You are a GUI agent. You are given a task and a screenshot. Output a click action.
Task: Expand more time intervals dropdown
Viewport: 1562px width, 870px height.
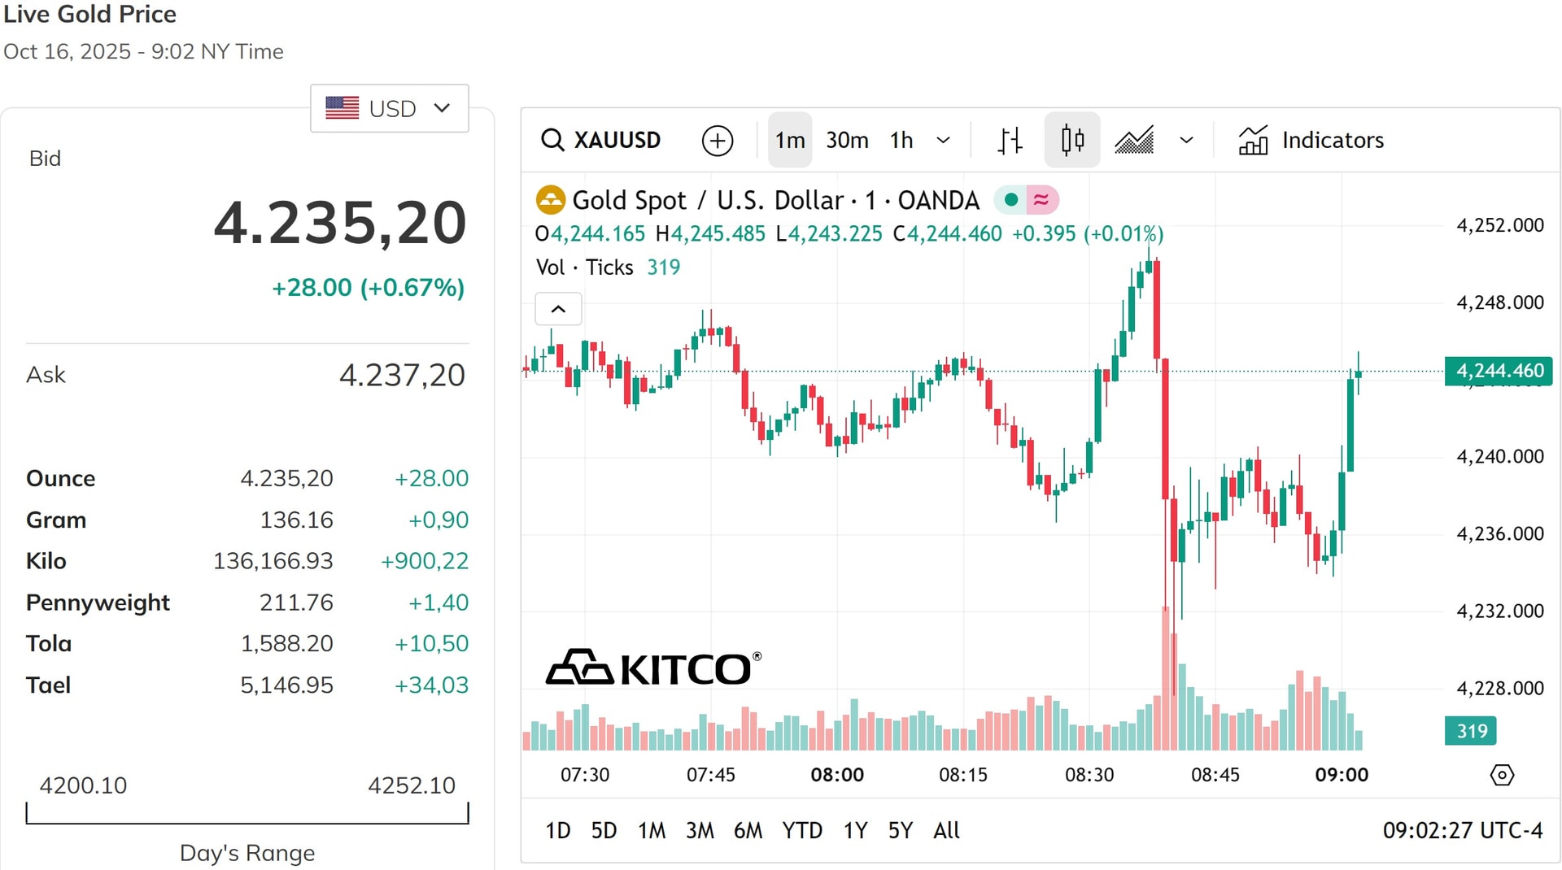tap(944, 141)
